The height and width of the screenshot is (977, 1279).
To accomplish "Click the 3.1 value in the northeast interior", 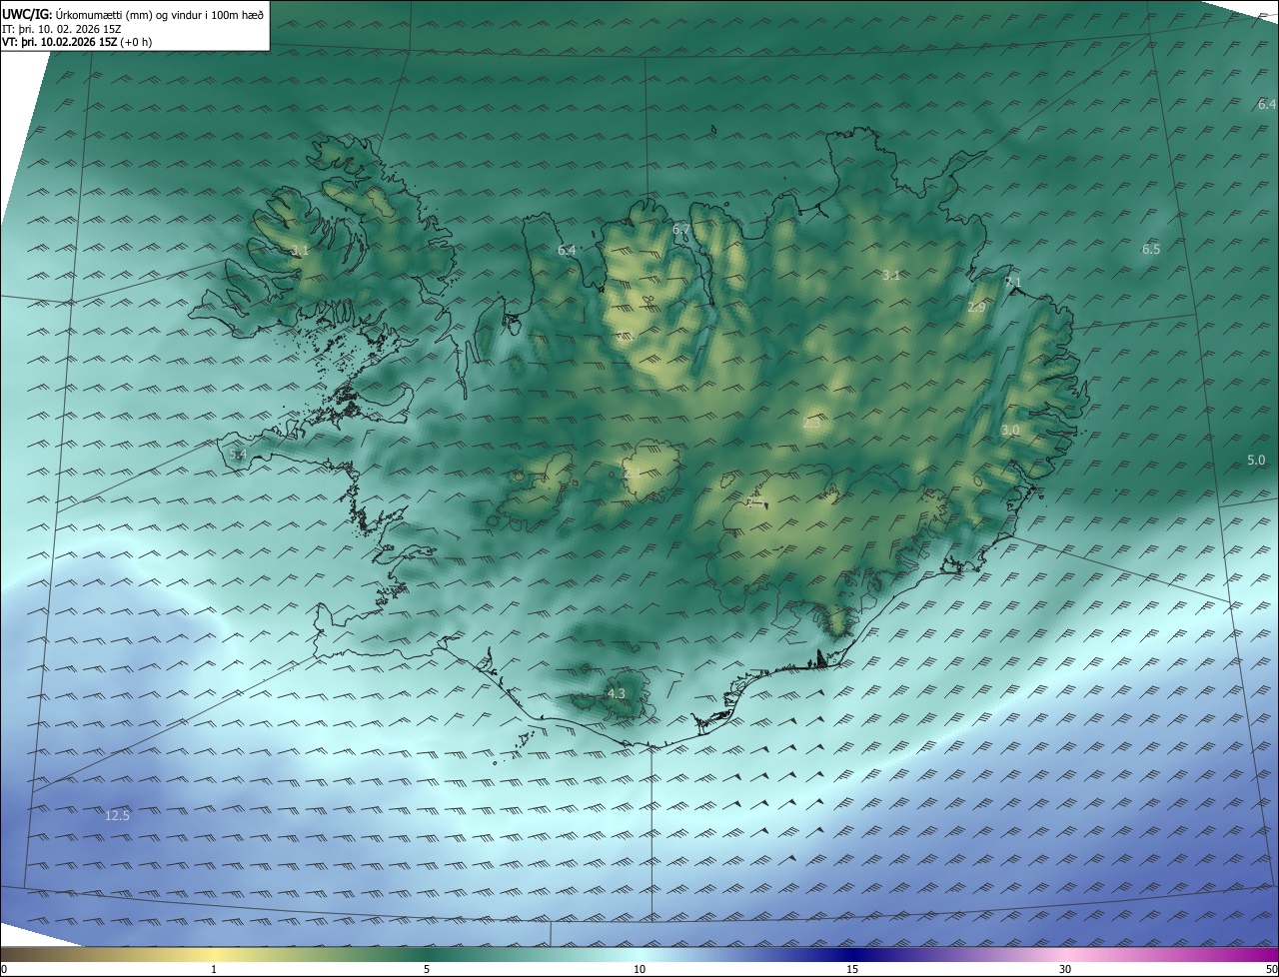I will click(x=892, y=275).
